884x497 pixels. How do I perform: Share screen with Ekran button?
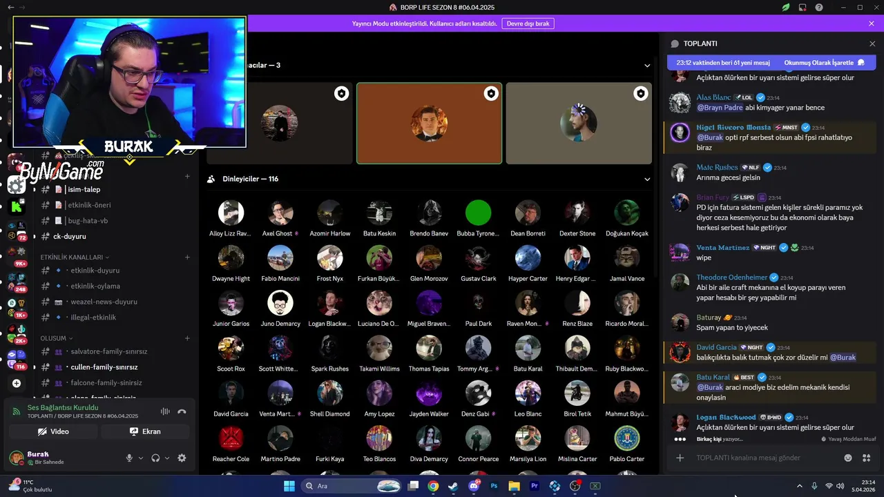[x=145, y=431]
